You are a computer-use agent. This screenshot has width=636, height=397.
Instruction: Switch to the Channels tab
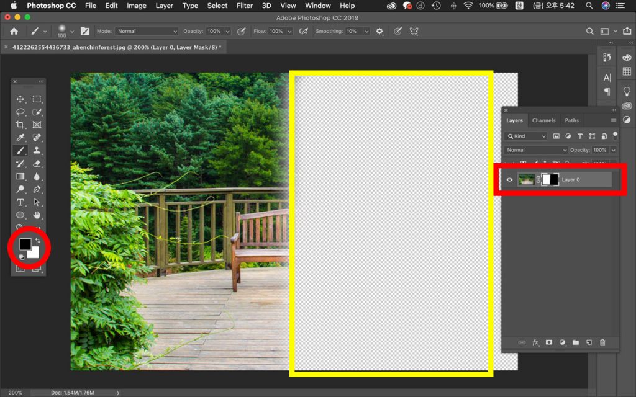[543, 120]
